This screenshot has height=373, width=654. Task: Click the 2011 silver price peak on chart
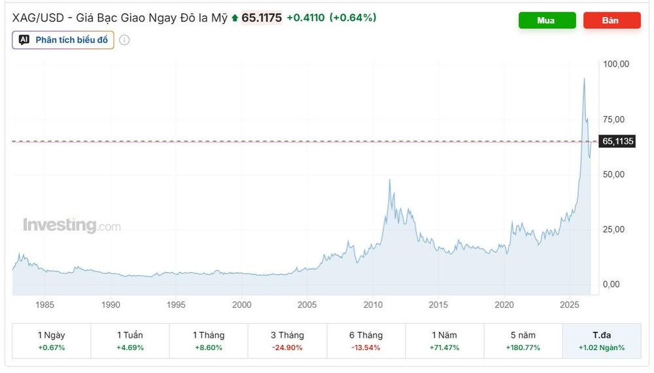390,180
